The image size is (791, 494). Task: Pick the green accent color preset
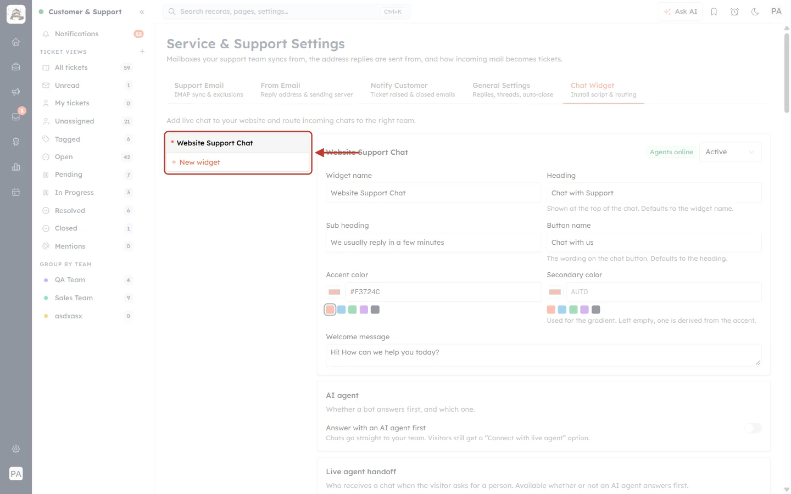353,310
